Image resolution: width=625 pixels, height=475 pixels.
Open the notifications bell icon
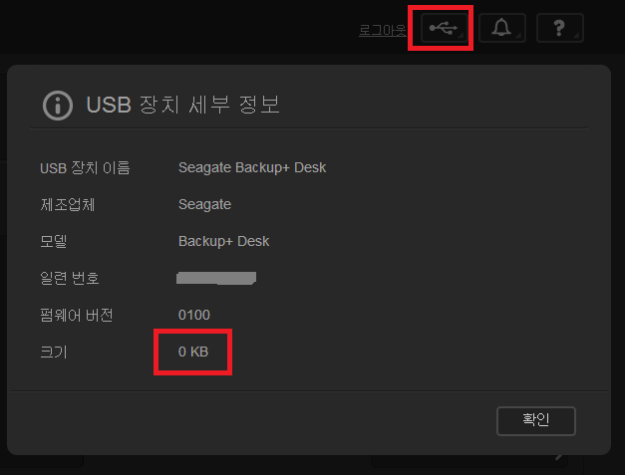tap(502, 28)
